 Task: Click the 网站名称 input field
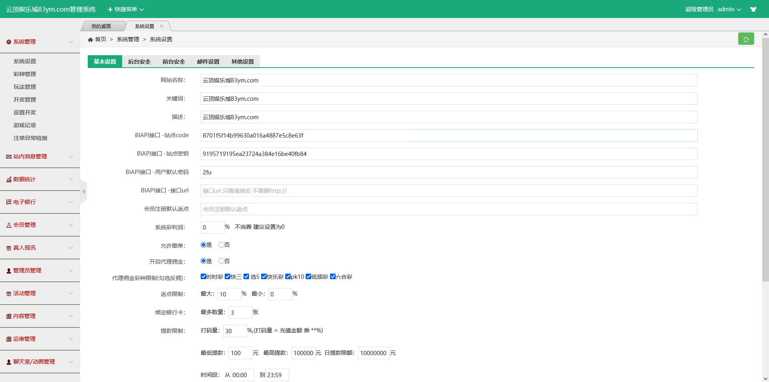(449, 80)
